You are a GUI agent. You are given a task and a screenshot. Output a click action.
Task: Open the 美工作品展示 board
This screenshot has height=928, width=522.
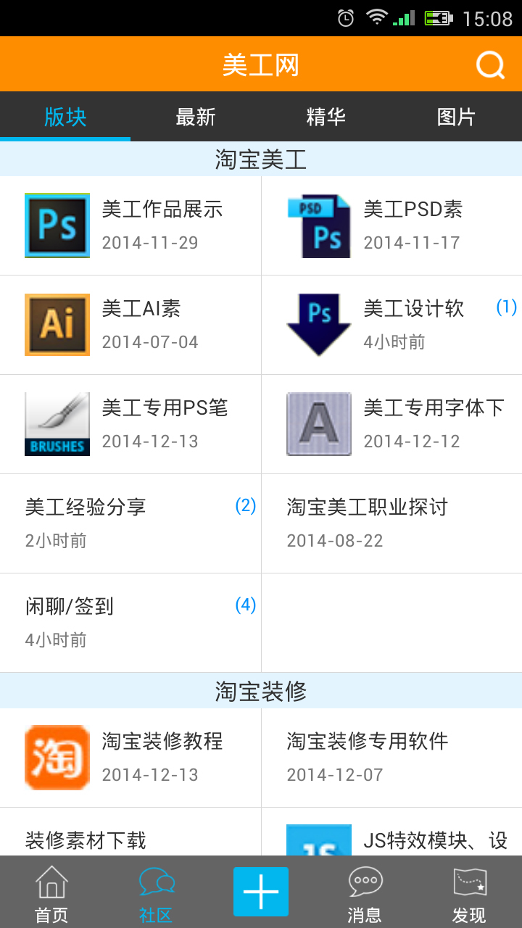pyautogui.click(x=130, y=225)
